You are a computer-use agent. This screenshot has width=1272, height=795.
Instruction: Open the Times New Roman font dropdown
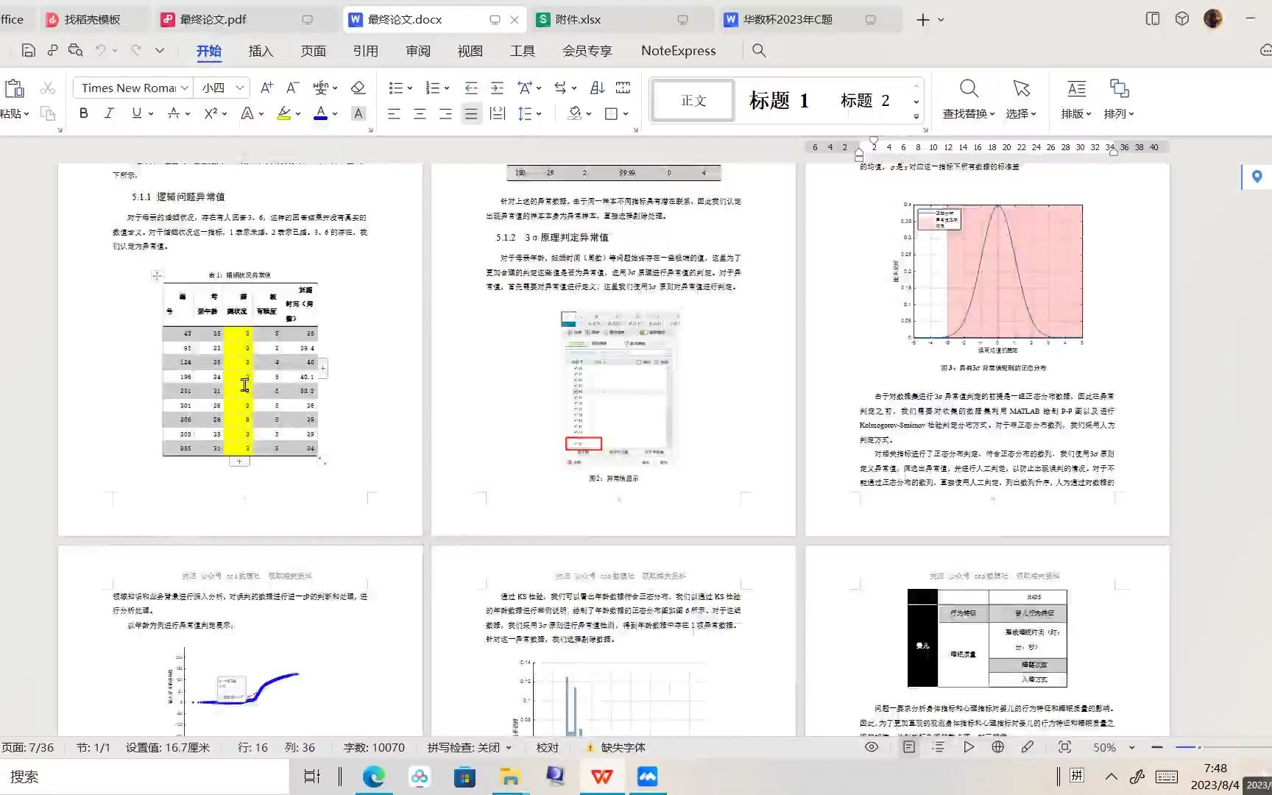[x=184, y=88]
